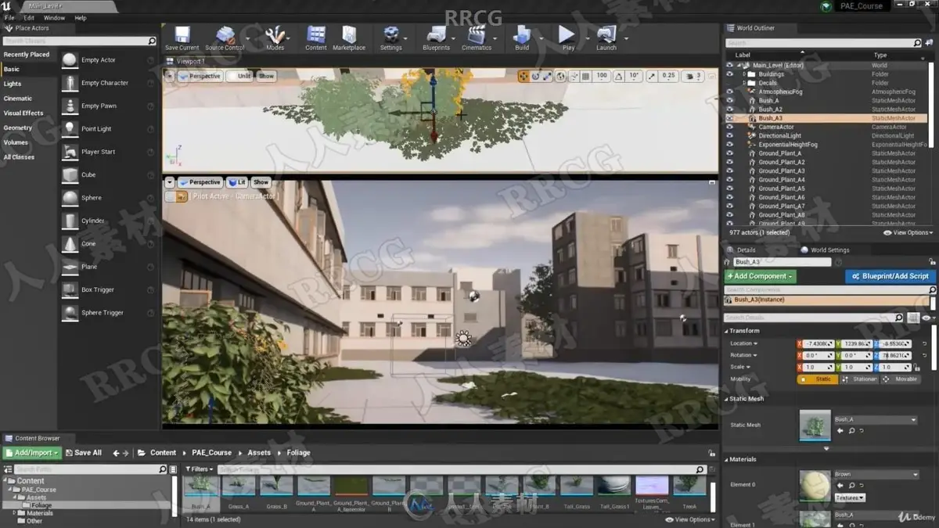Open the File menu
The image size is (939, 528).
9,17
